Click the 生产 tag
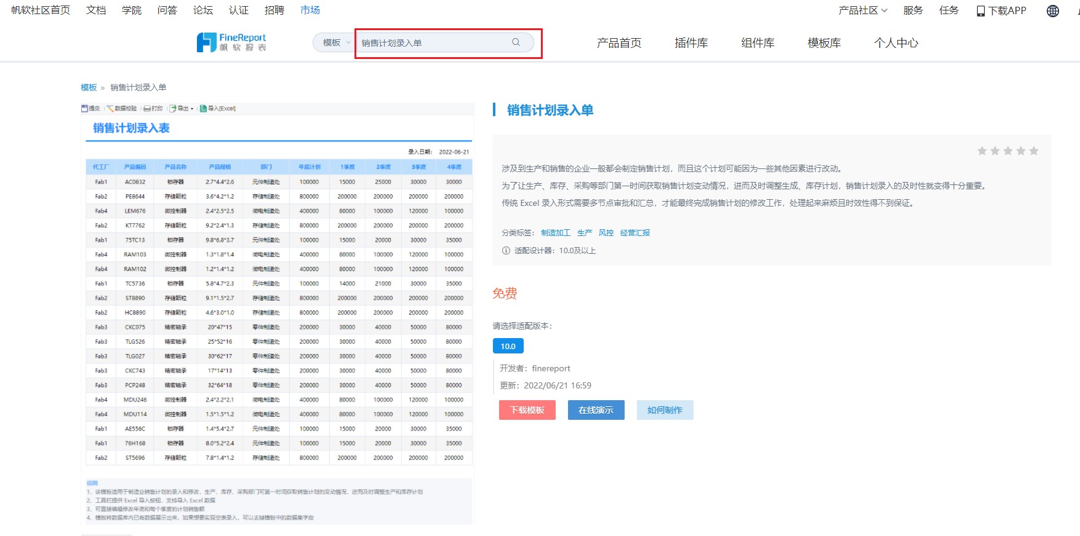This screenshot has height=536, width=1080. tap(585, 232)
